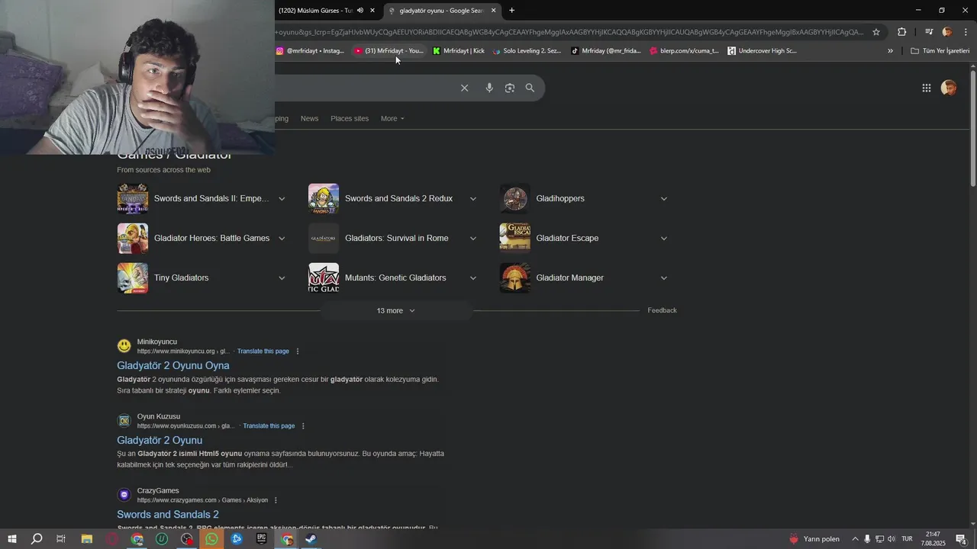Show hidden system tray icons
Screen dimensions: 977x549
click(x=855, y=539)
